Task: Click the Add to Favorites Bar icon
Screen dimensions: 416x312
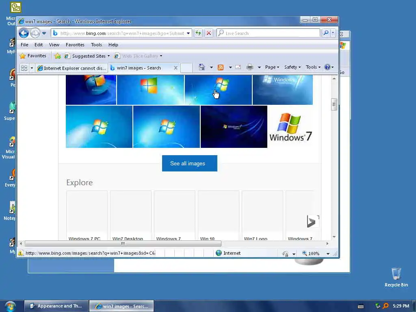Action: (58, 56)
